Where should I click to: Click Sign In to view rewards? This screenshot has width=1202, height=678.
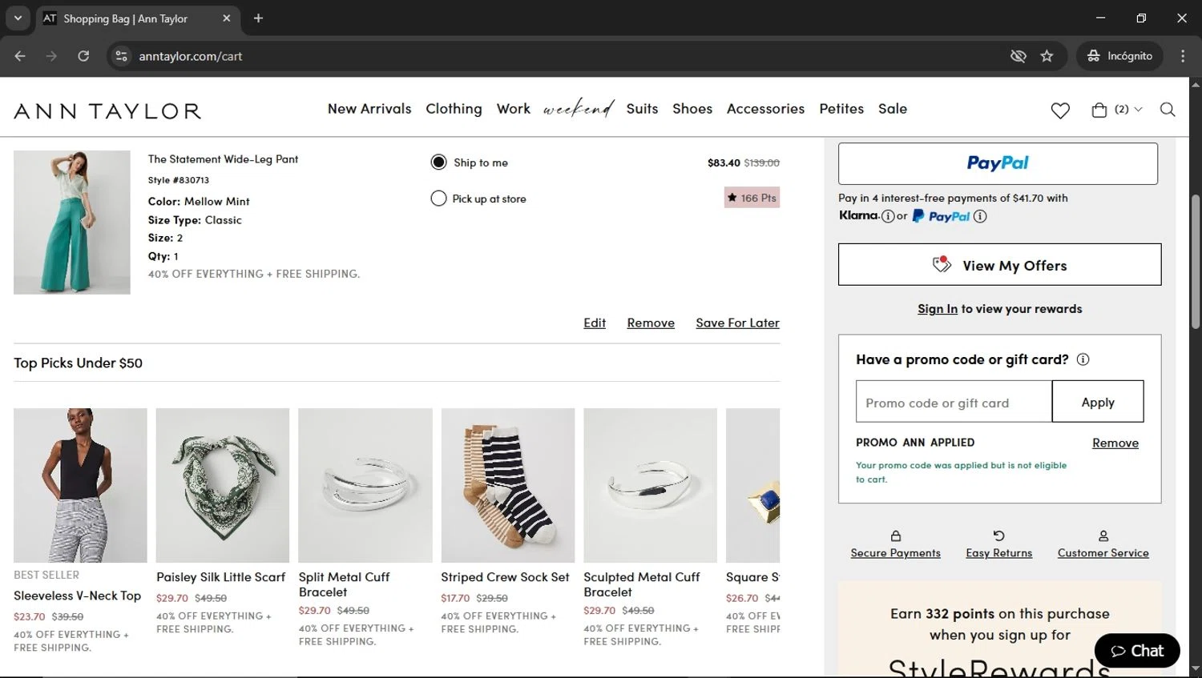(938, 309)
